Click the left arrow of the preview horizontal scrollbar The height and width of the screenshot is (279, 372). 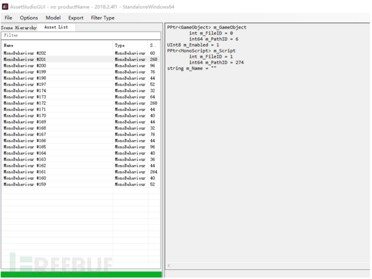click(x=168, y=266)
